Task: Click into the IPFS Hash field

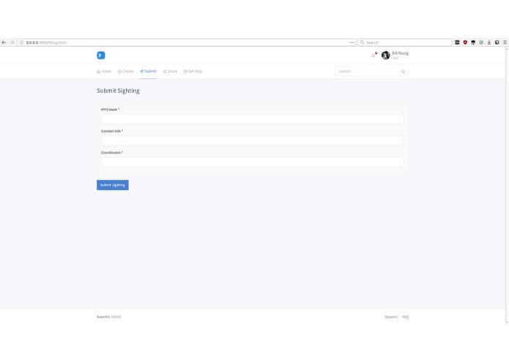Action: click(x=252, y=119)
